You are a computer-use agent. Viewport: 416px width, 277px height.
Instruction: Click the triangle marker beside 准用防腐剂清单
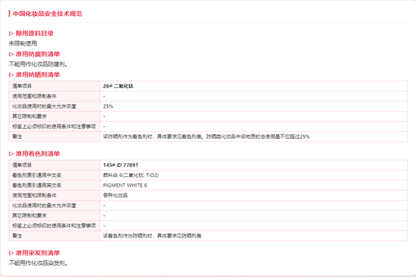pos(11,54)
